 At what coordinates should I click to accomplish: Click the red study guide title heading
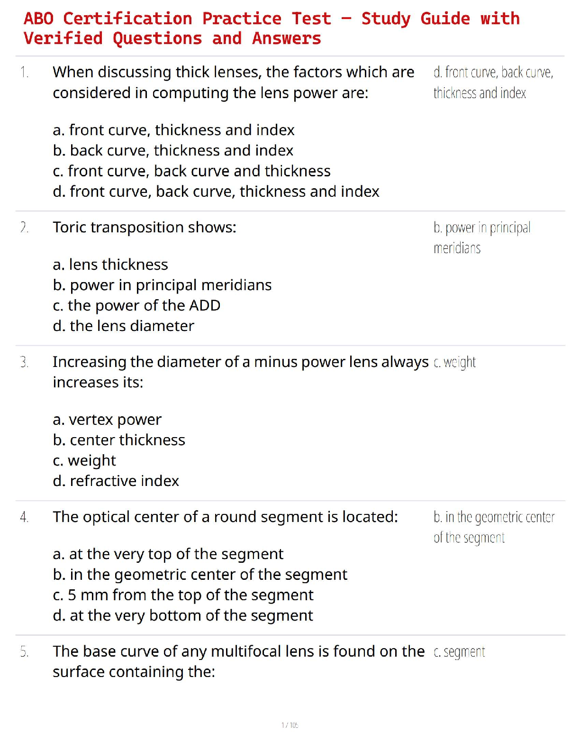point(271,28)
